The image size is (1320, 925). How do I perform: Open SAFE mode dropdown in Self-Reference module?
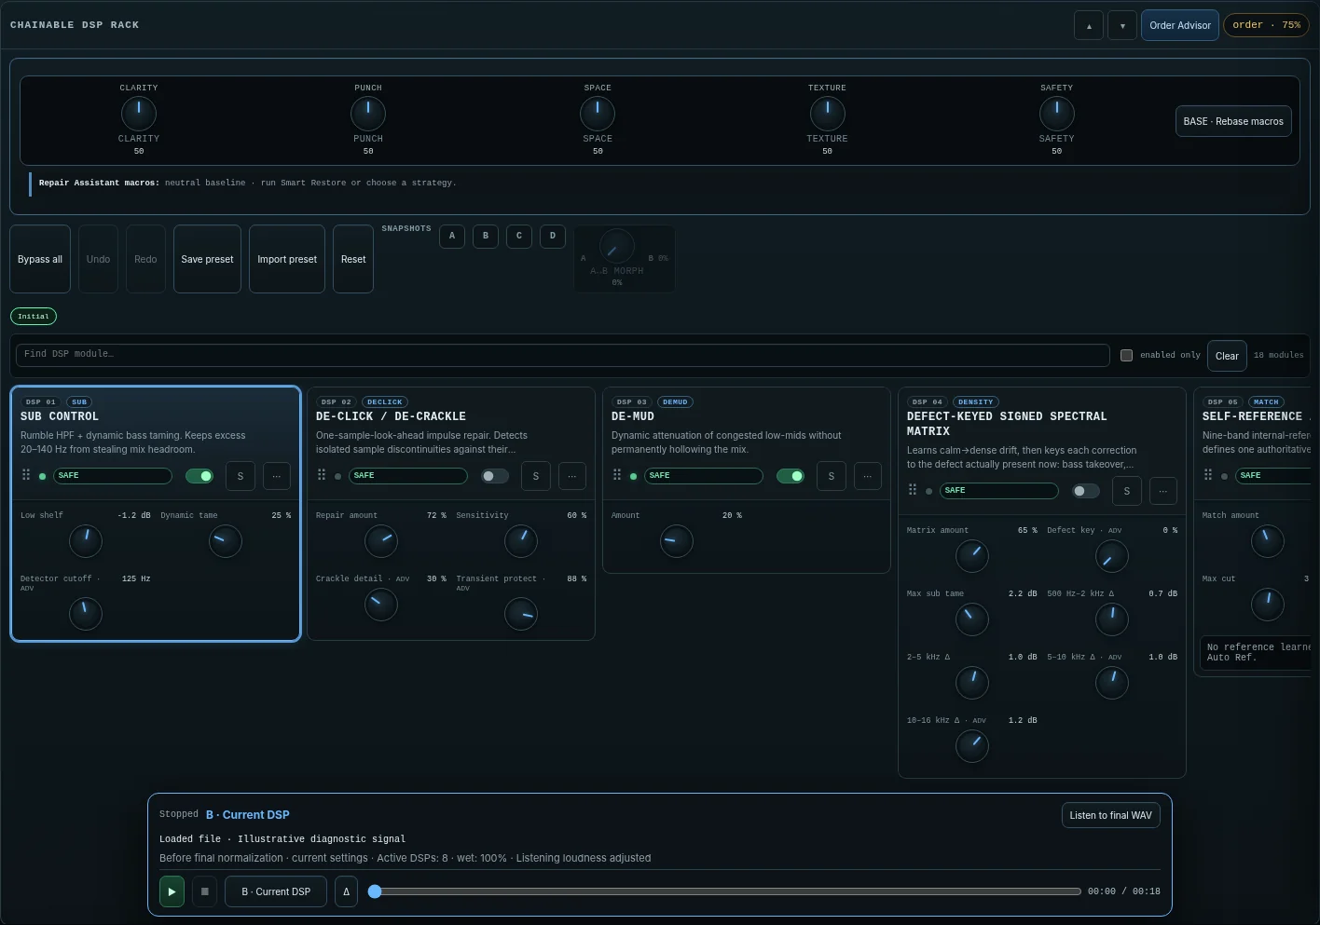tap(1273, 476)
